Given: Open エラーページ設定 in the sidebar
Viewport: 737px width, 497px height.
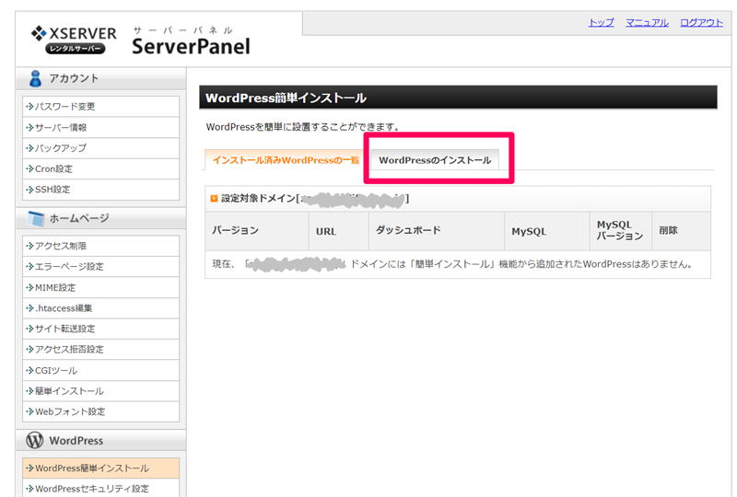Looking at the screenshot, I should [100, 266].
